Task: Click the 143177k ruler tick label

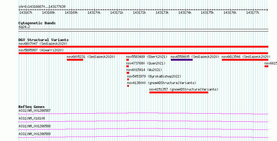Action: (253, 13)
